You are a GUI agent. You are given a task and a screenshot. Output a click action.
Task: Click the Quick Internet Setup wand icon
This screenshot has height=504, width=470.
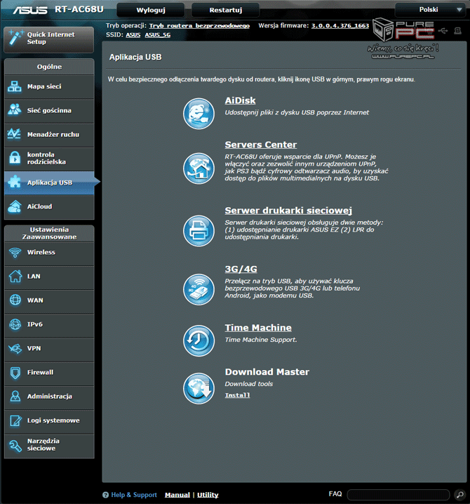click(x=15, y=38)
